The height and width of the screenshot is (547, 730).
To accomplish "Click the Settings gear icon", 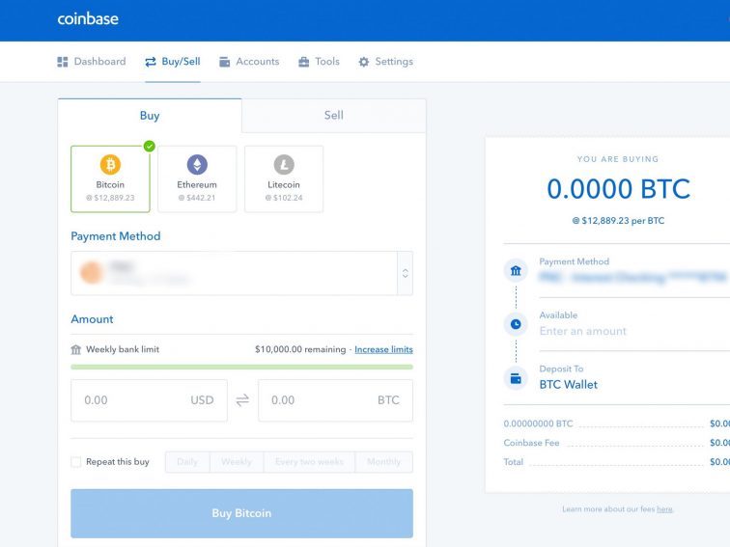I will [x=364, y=62].
